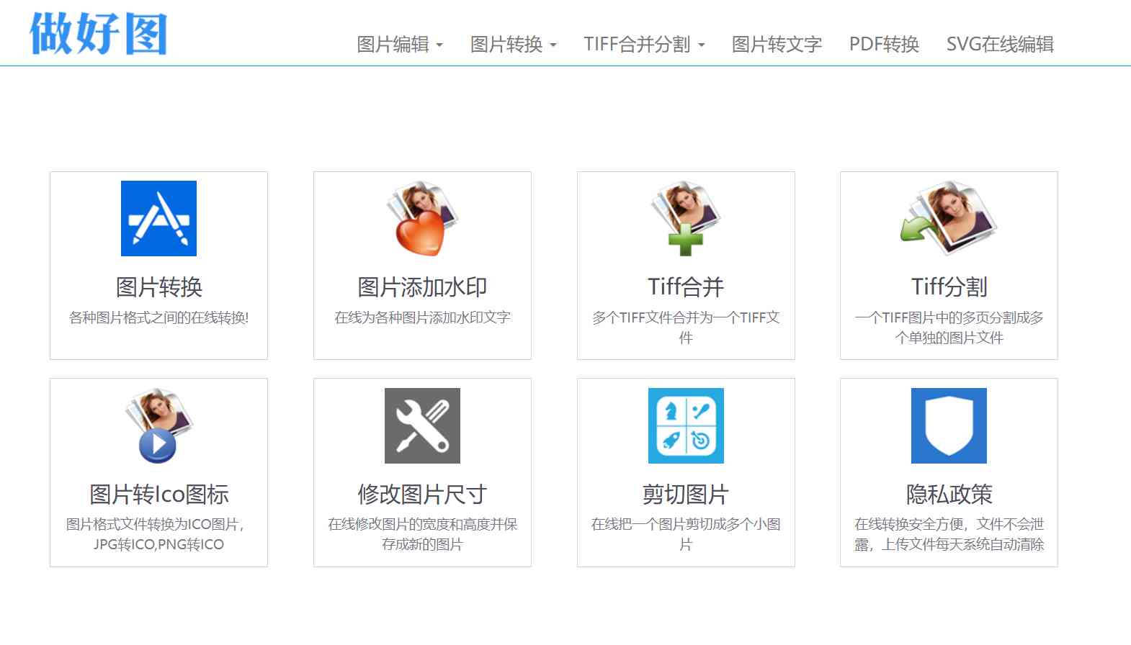This screenshot has height=645, width=1131.
Task: Click the shield 隐私政策 icon
Action: coord(949,425)
